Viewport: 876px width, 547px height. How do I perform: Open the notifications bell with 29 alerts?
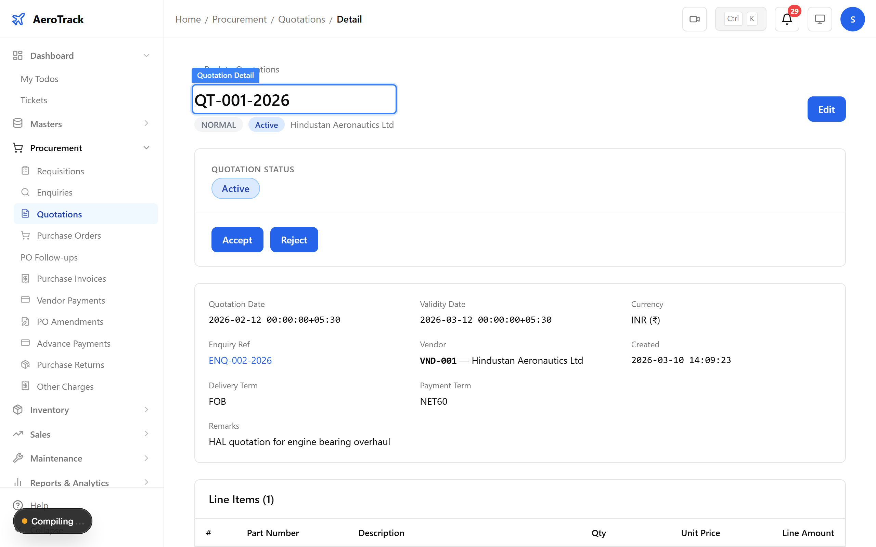click(x=787, y=19)
